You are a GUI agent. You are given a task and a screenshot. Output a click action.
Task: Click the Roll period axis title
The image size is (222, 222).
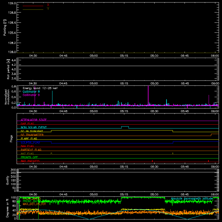coord(8,69)
